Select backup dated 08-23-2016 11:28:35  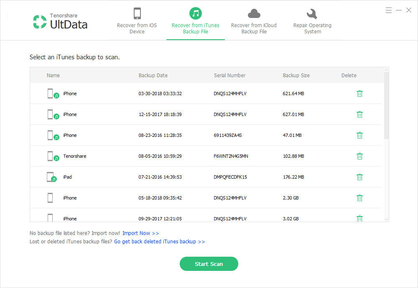click(x=160, y=135)
